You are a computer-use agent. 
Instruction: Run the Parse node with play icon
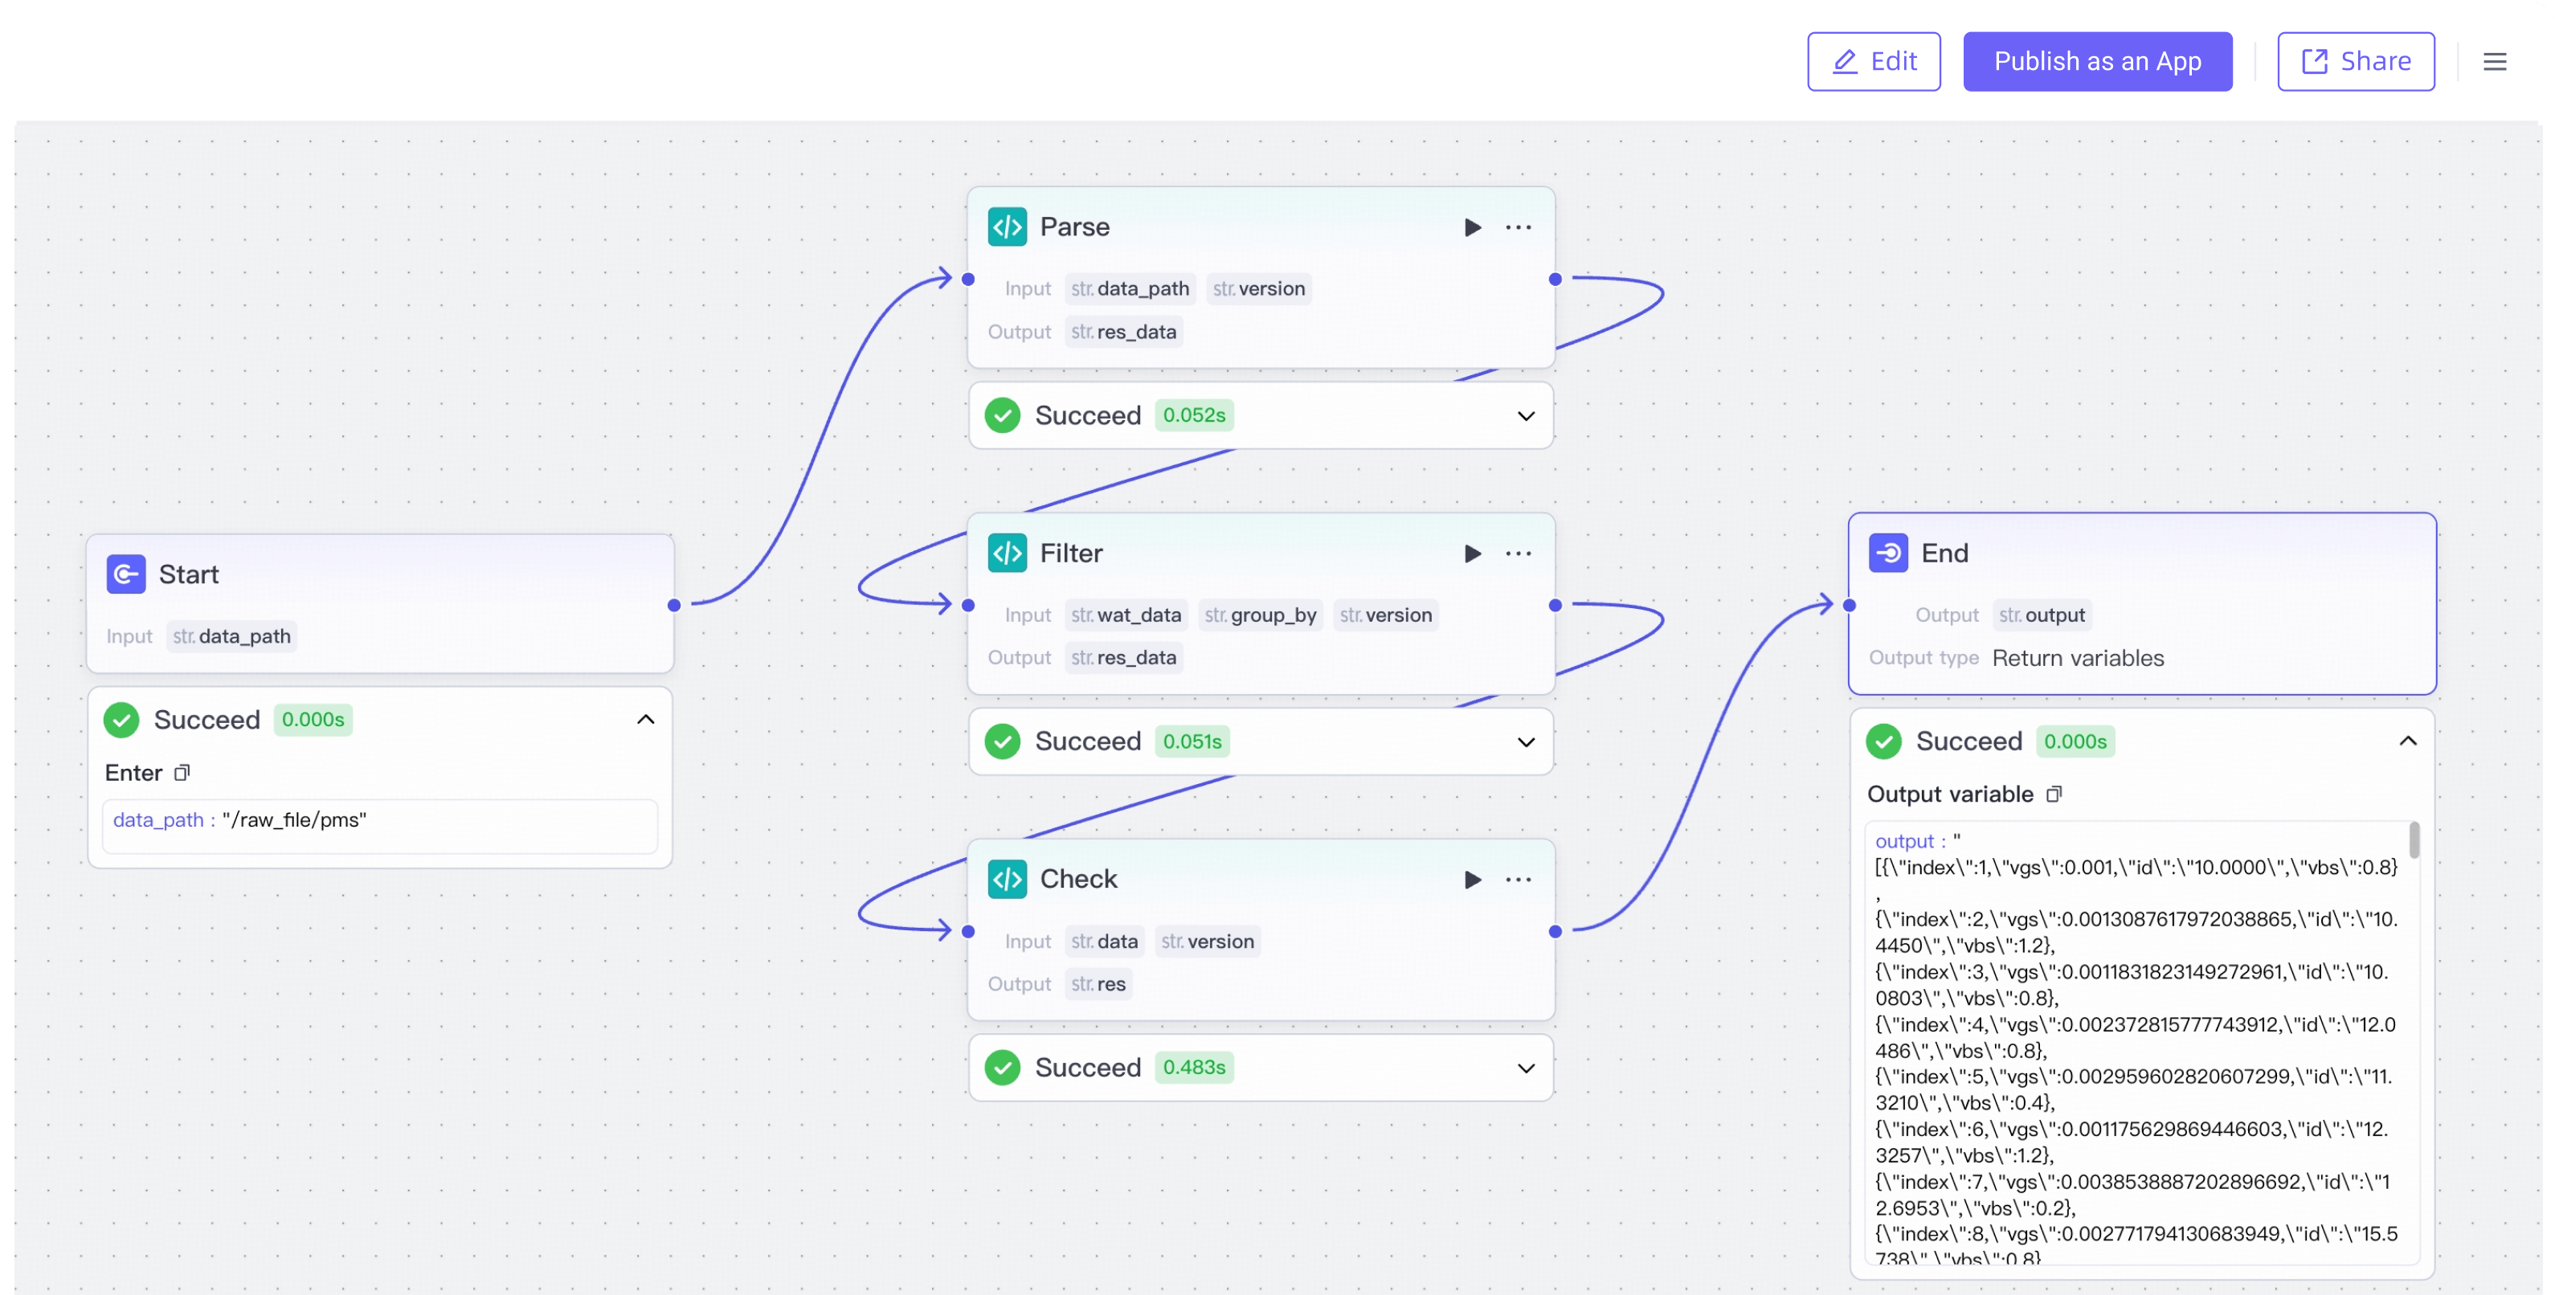(x=1472, y=227)
